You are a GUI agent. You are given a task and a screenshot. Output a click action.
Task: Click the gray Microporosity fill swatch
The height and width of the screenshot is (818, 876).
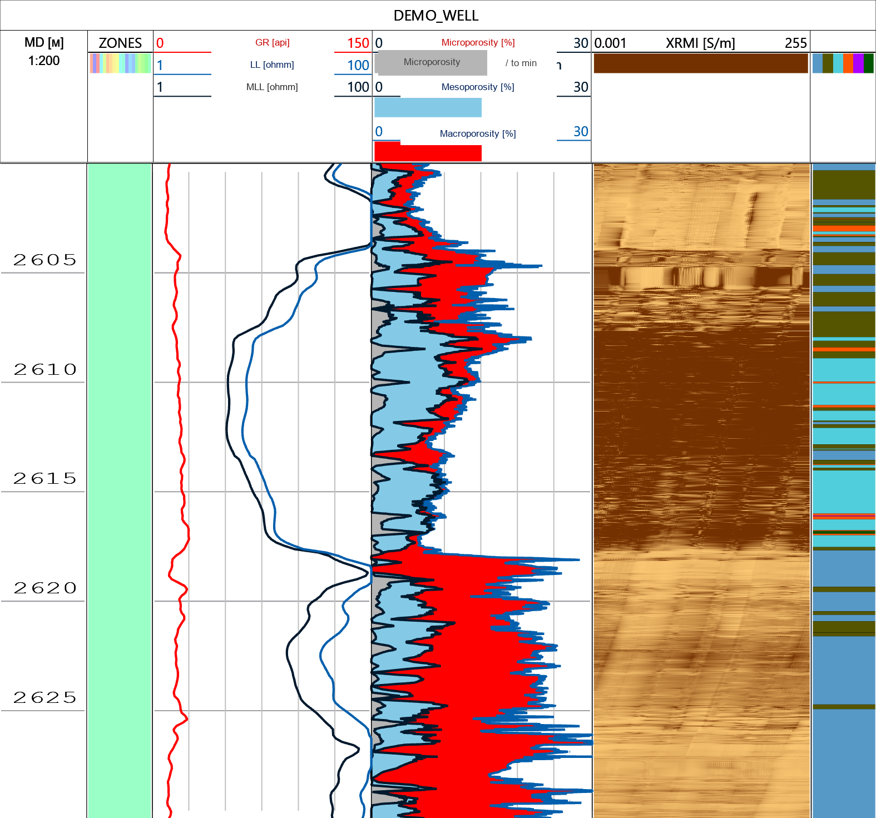pos(431,62)
